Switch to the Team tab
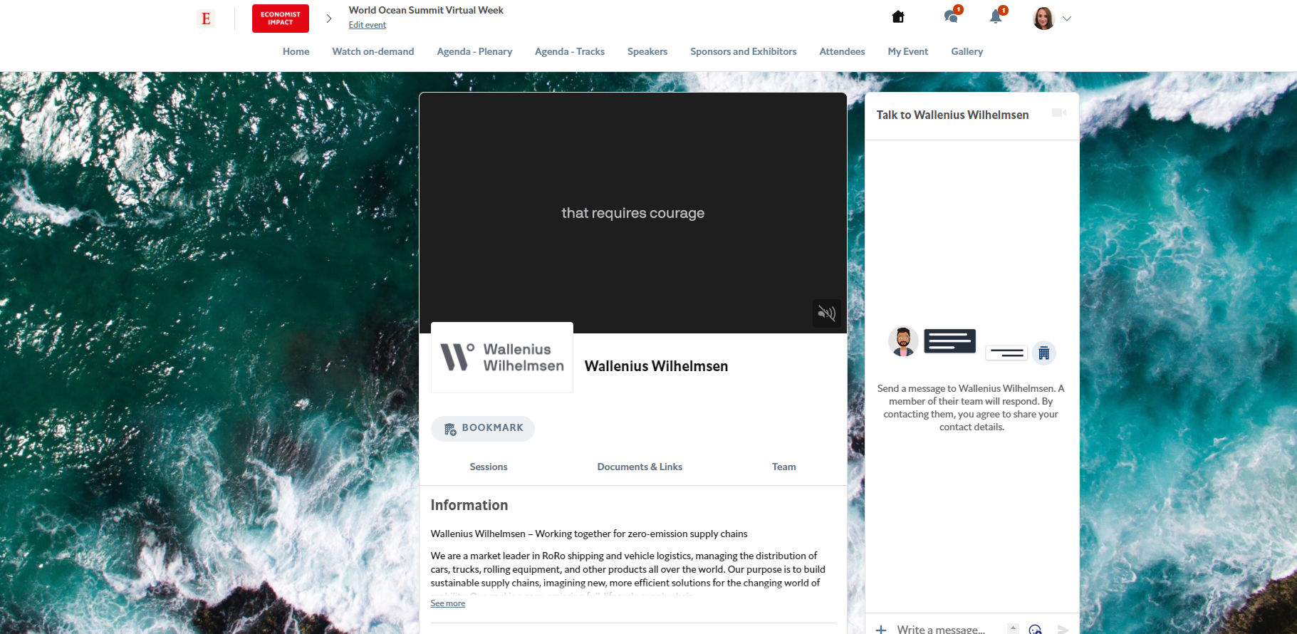 point(784,467)
